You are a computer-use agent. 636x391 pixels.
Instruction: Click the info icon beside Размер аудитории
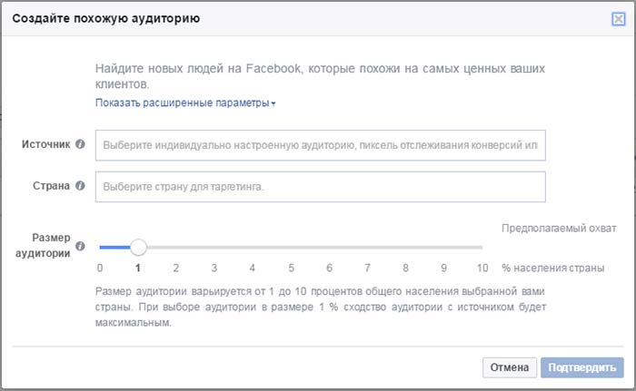pyautogui.click(x=80, y=246)
